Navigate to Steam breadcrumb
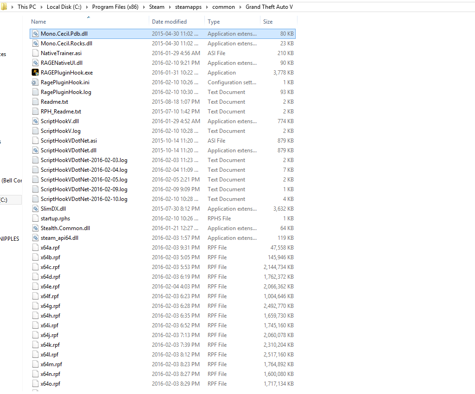This screenshot has height=394, width=475. point(157,6)
